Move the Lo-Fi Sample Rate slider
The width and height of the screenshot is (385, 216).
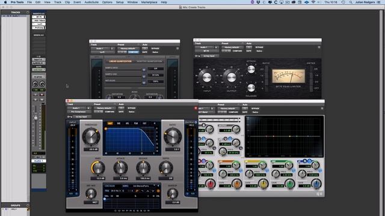coord(144,70)
